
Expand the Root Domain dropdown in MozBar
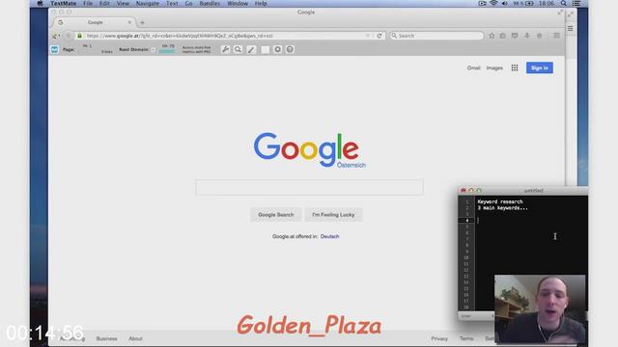(x=153, y=49)
